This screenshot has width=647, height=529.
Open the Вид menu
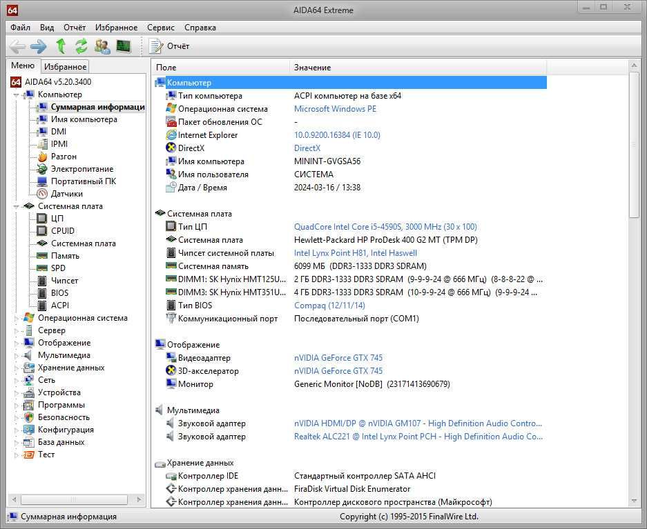point(47,28)
